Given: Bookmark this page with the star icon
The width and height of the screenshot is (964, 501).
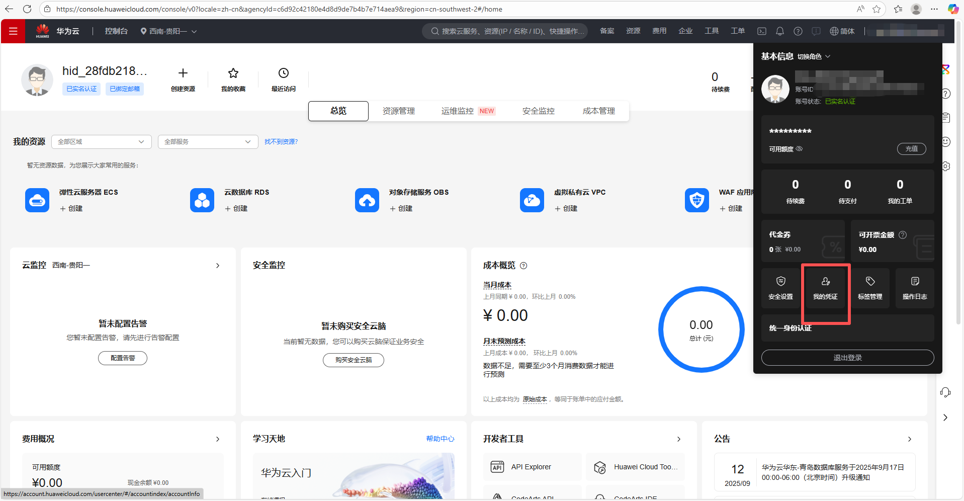Looking at the screenshot, I should pos(877,9).
